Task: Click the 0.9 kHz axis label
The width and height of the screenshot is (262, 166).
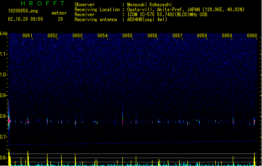Action: click(3, 95)
